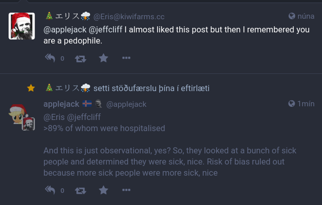This screenshot has width=322, height=205.
Task: Click the @Eris mention in applejack's reply
Action: (x=55, y=117)
